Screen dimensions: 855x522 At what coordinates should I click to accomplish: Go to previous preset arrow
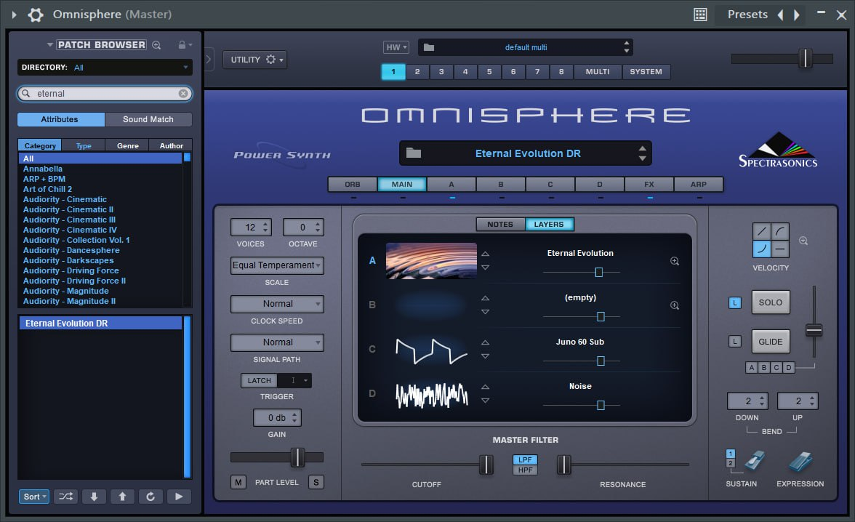[x=780, y=15]
